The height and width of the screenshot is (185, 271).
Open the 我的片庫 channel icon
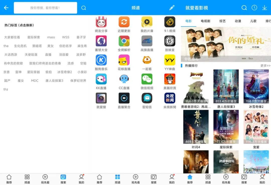pos(147,22)
